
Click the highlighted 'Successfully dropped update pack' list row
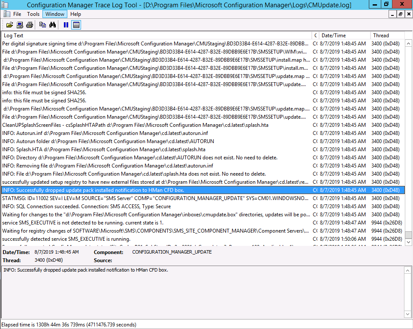click(x=203, y=190)
